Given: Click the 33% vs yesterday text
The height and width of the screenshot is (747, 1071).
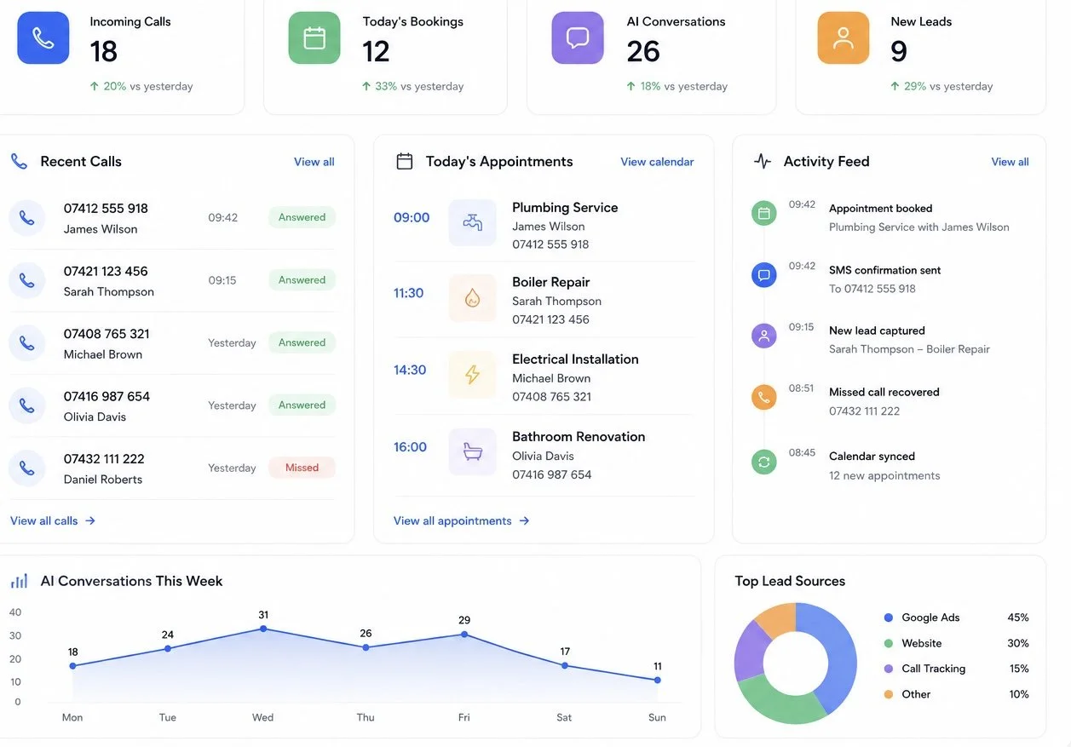Looking at the screenshot, I should (x=419, y=86).
